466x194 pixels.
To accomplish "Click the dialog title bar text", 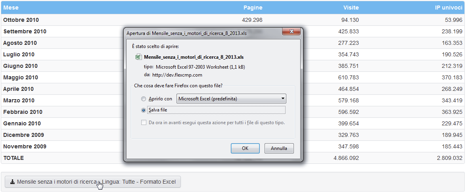I will point(186,33).
